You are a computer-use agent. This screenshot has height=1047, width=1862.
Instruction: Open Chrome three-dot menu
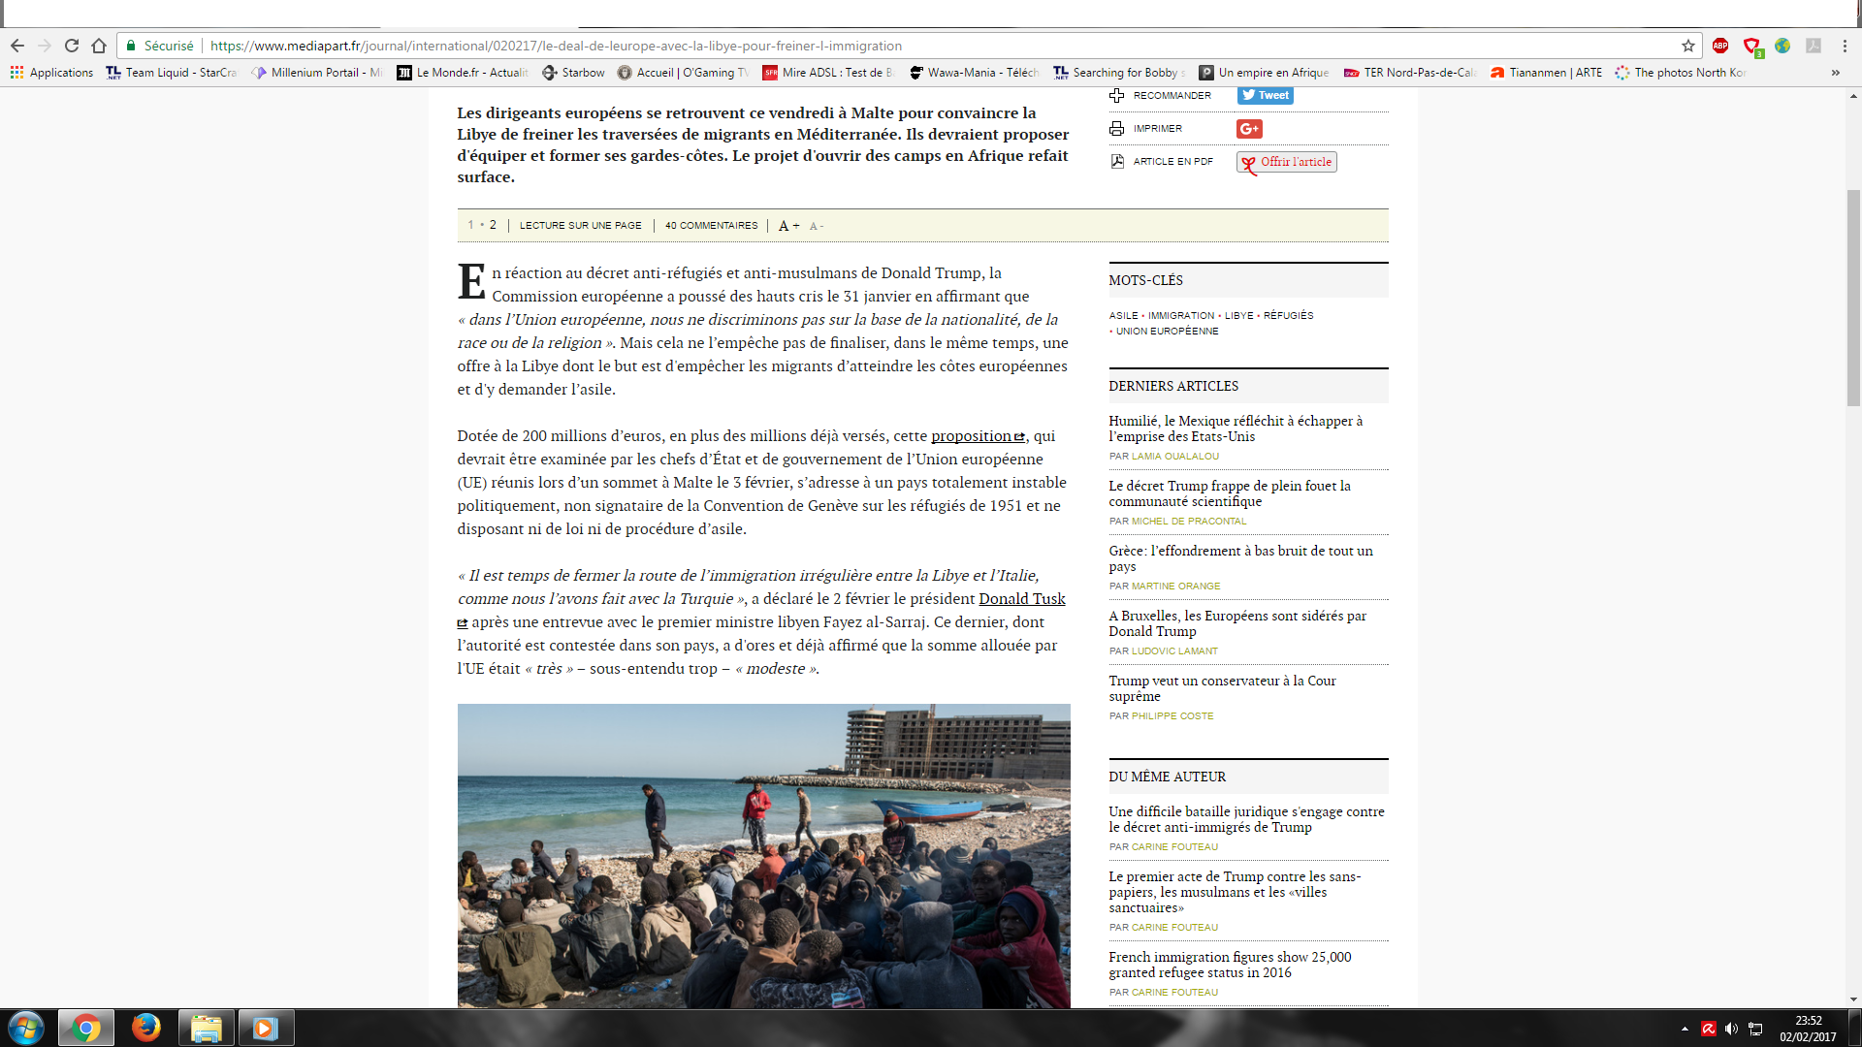[x=1845, y=46]
